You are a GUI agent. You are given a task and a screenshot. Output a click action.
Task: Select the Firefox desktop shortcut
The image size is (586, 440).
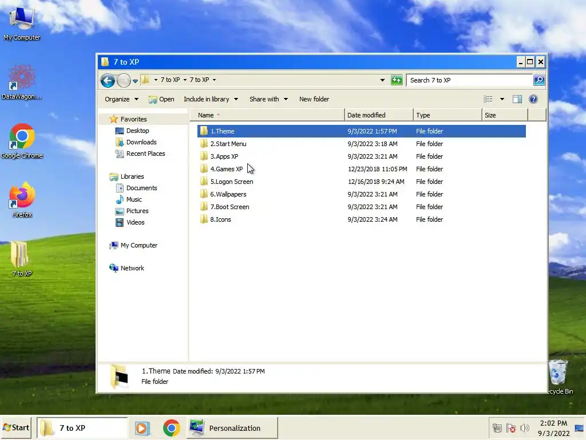pos(22,200)
